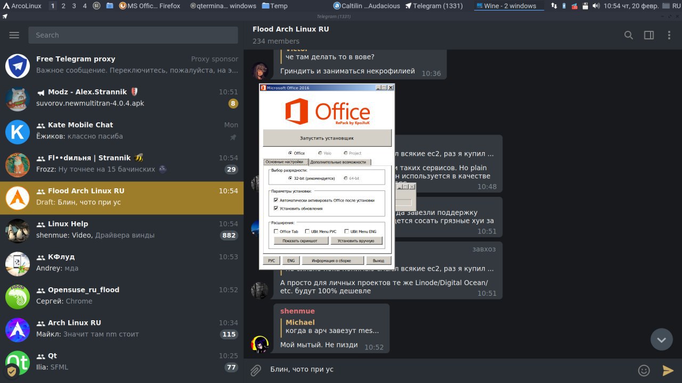Click the Opensuse_ru_flood avatar
The image size is (682, 383).
click(18, 297)
